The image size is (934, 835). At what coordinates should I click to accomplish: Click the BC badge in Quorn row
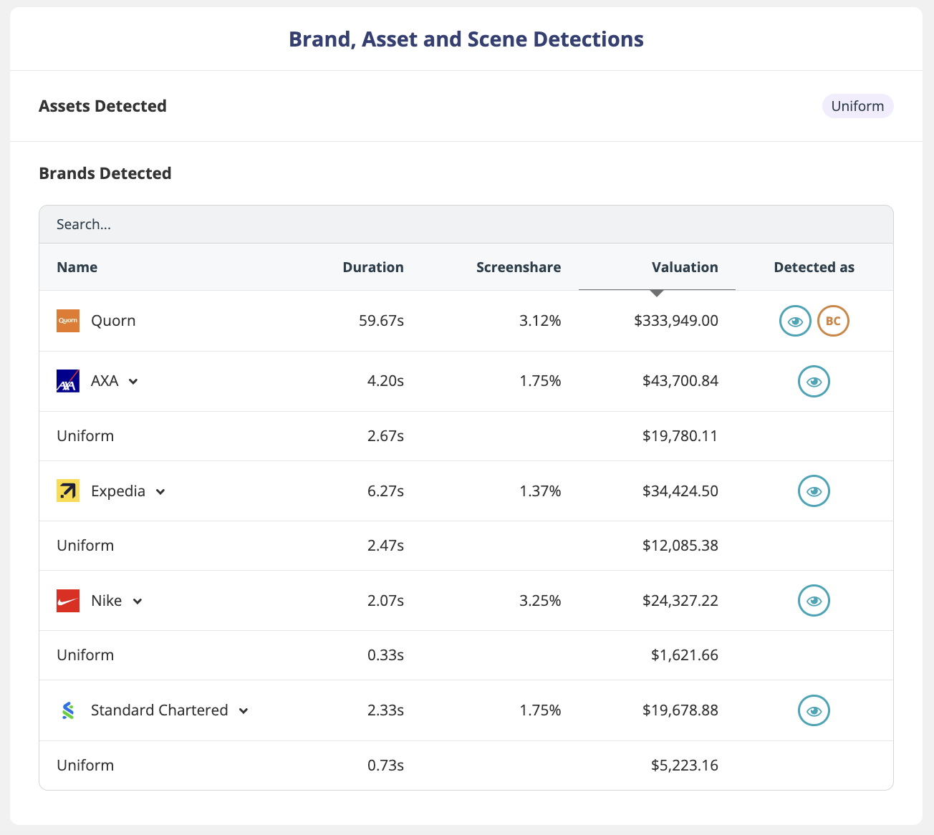[x=833, y=321]
